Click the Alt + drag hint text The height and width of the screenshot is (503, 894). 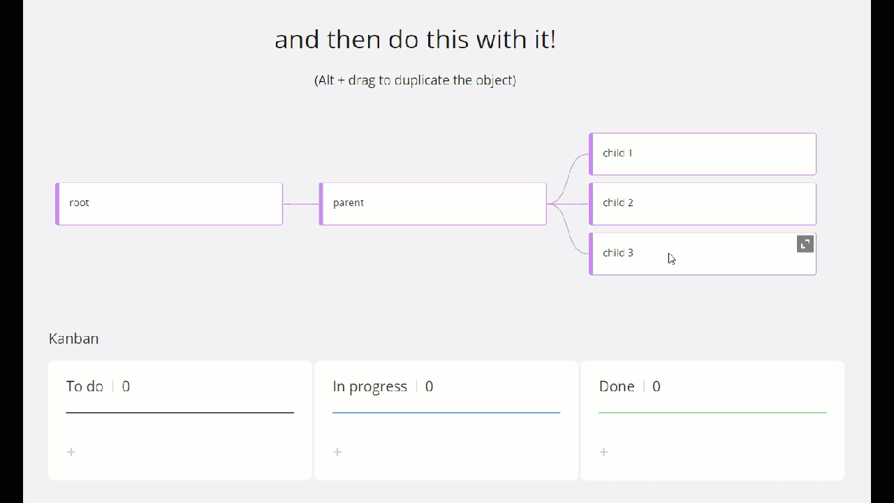[x=415, y=80]
